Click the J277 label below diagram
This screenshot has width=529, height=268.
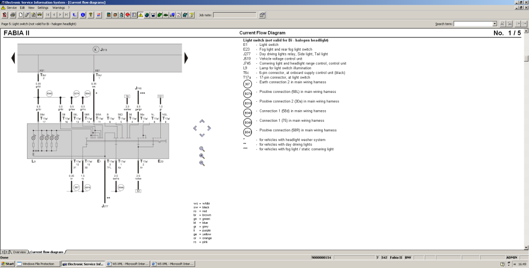[x=105, y=206]
